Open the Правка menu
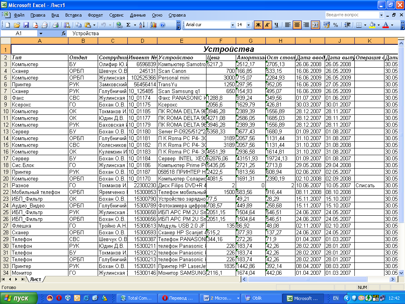This screenshot has width=405, height=304. pyautogui.click(x=38, y=15)
